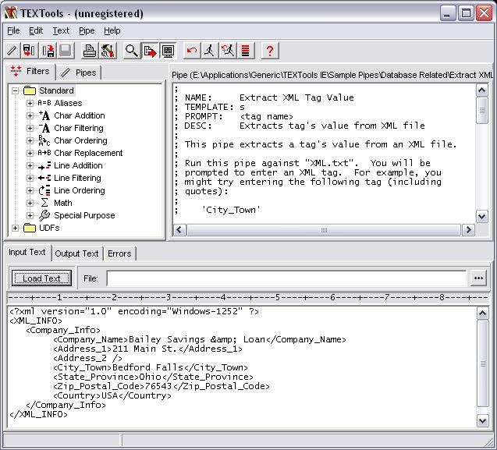Expand the Line Addition node
The width and height of the screenshot is (497, 450).
pyautogui.click(x=30, y=166)
